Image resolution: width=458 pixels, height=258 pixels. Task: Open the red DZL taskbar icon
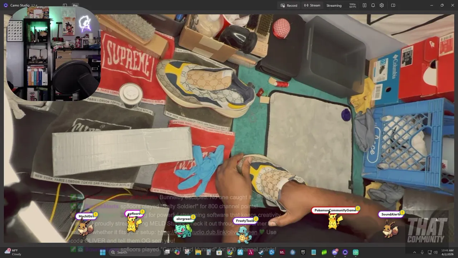pyautogui.click(x=282, y=252)
